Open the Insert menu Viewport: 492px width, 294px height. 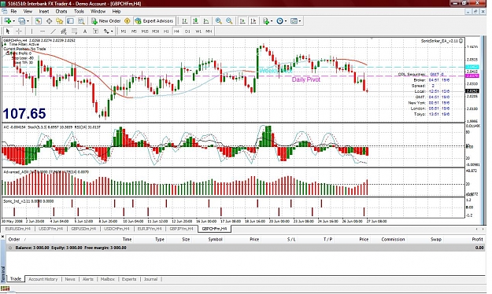pos(44,11)
